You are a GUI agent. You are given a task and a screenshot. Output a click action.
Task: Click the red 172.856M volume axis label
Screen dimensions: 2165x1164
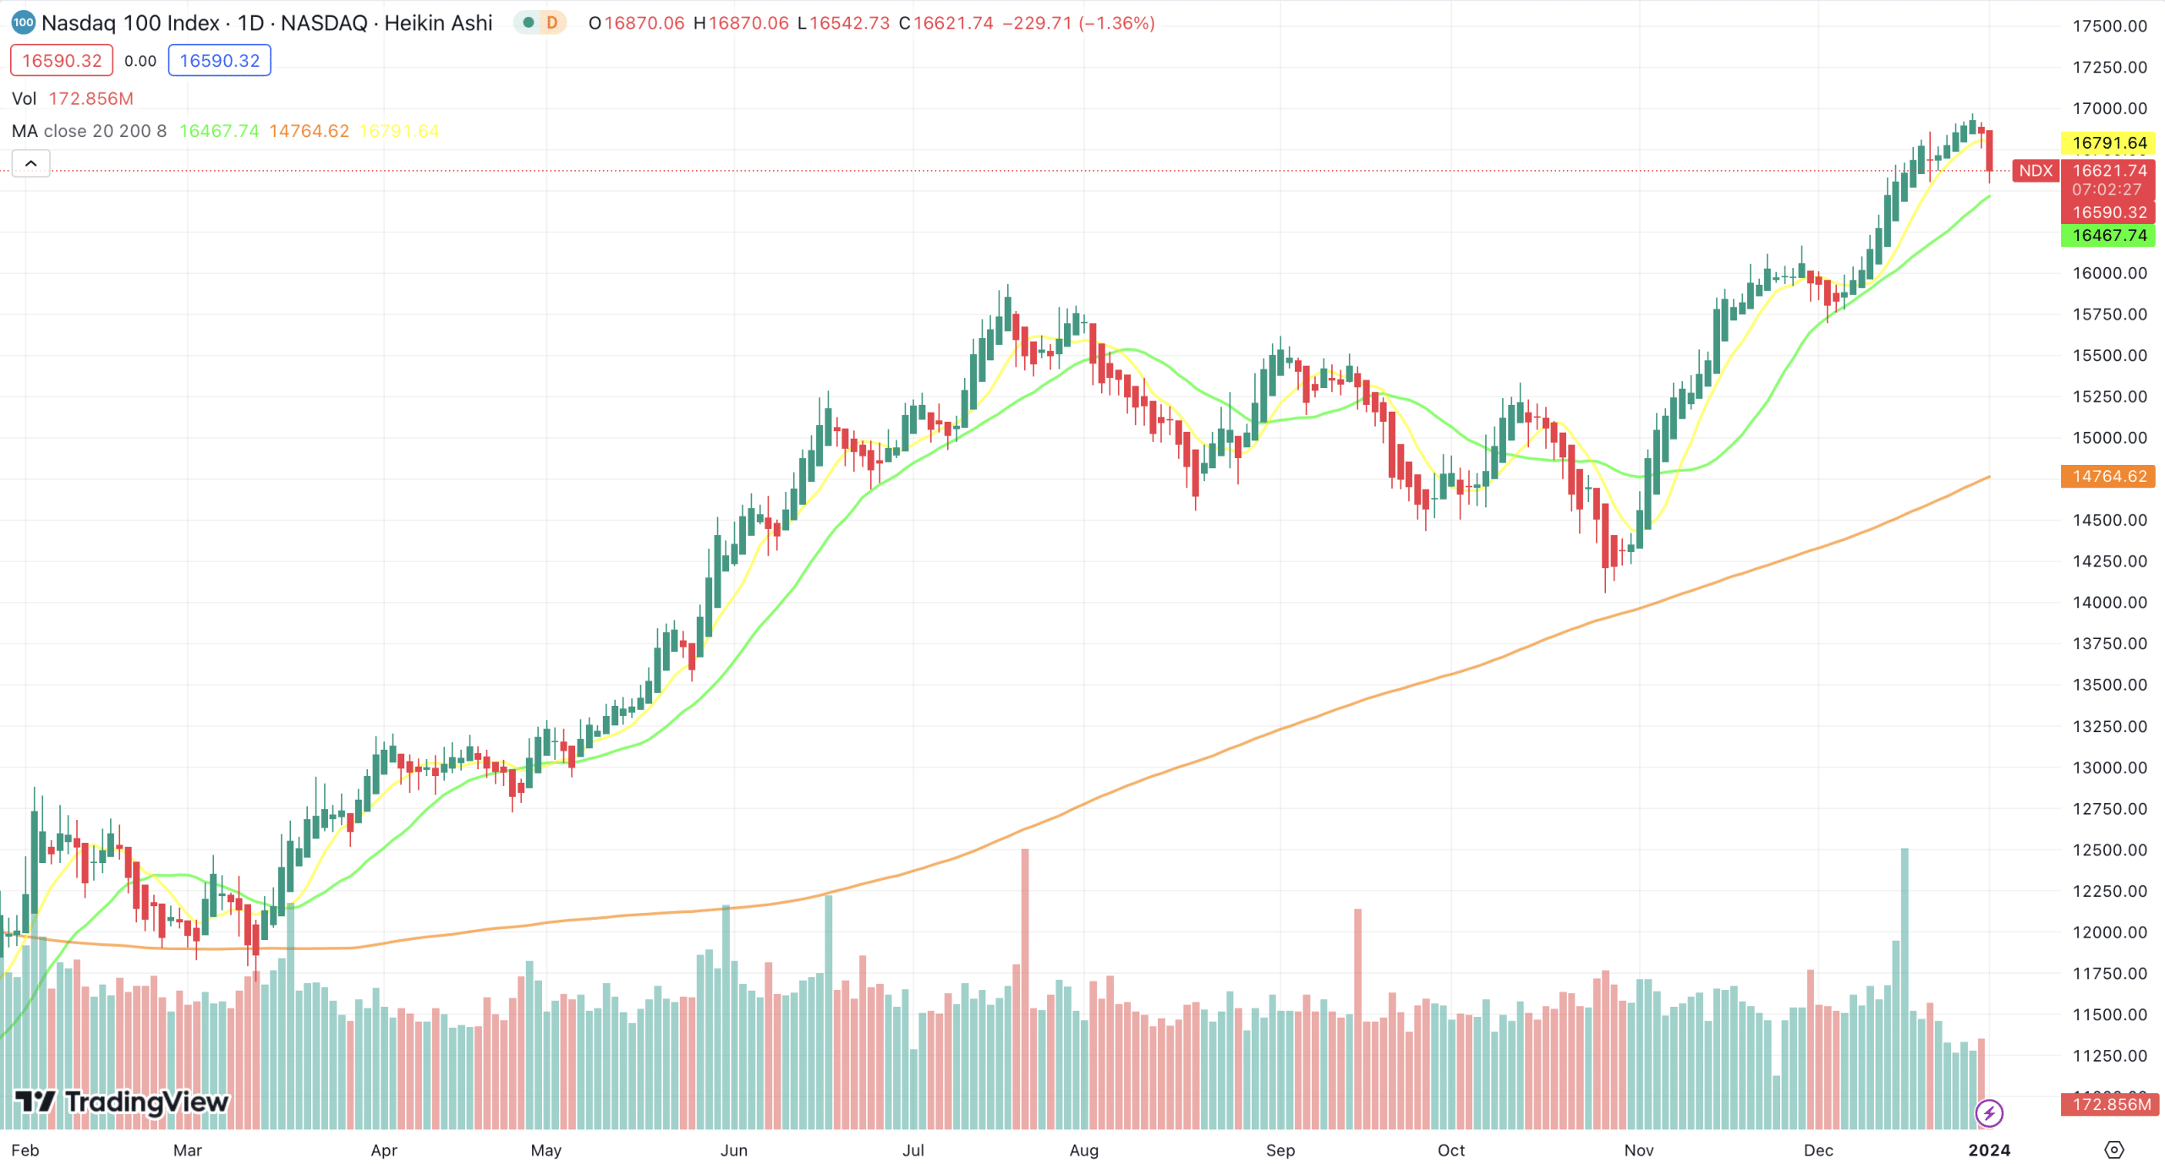2110,1104
